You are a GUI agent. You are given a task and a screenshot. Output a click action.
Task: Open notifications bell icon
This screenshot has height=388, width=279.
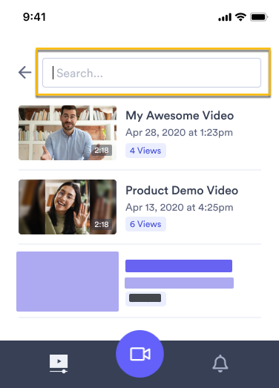tap(220, 364)
